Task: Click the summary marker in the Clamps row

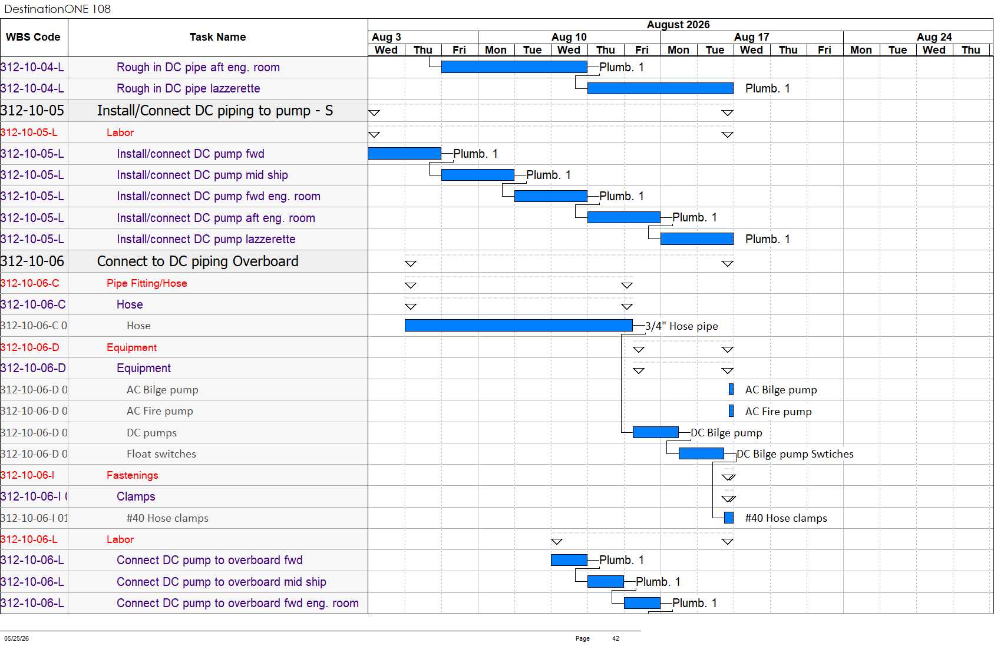Action: (x=729, y=499)
